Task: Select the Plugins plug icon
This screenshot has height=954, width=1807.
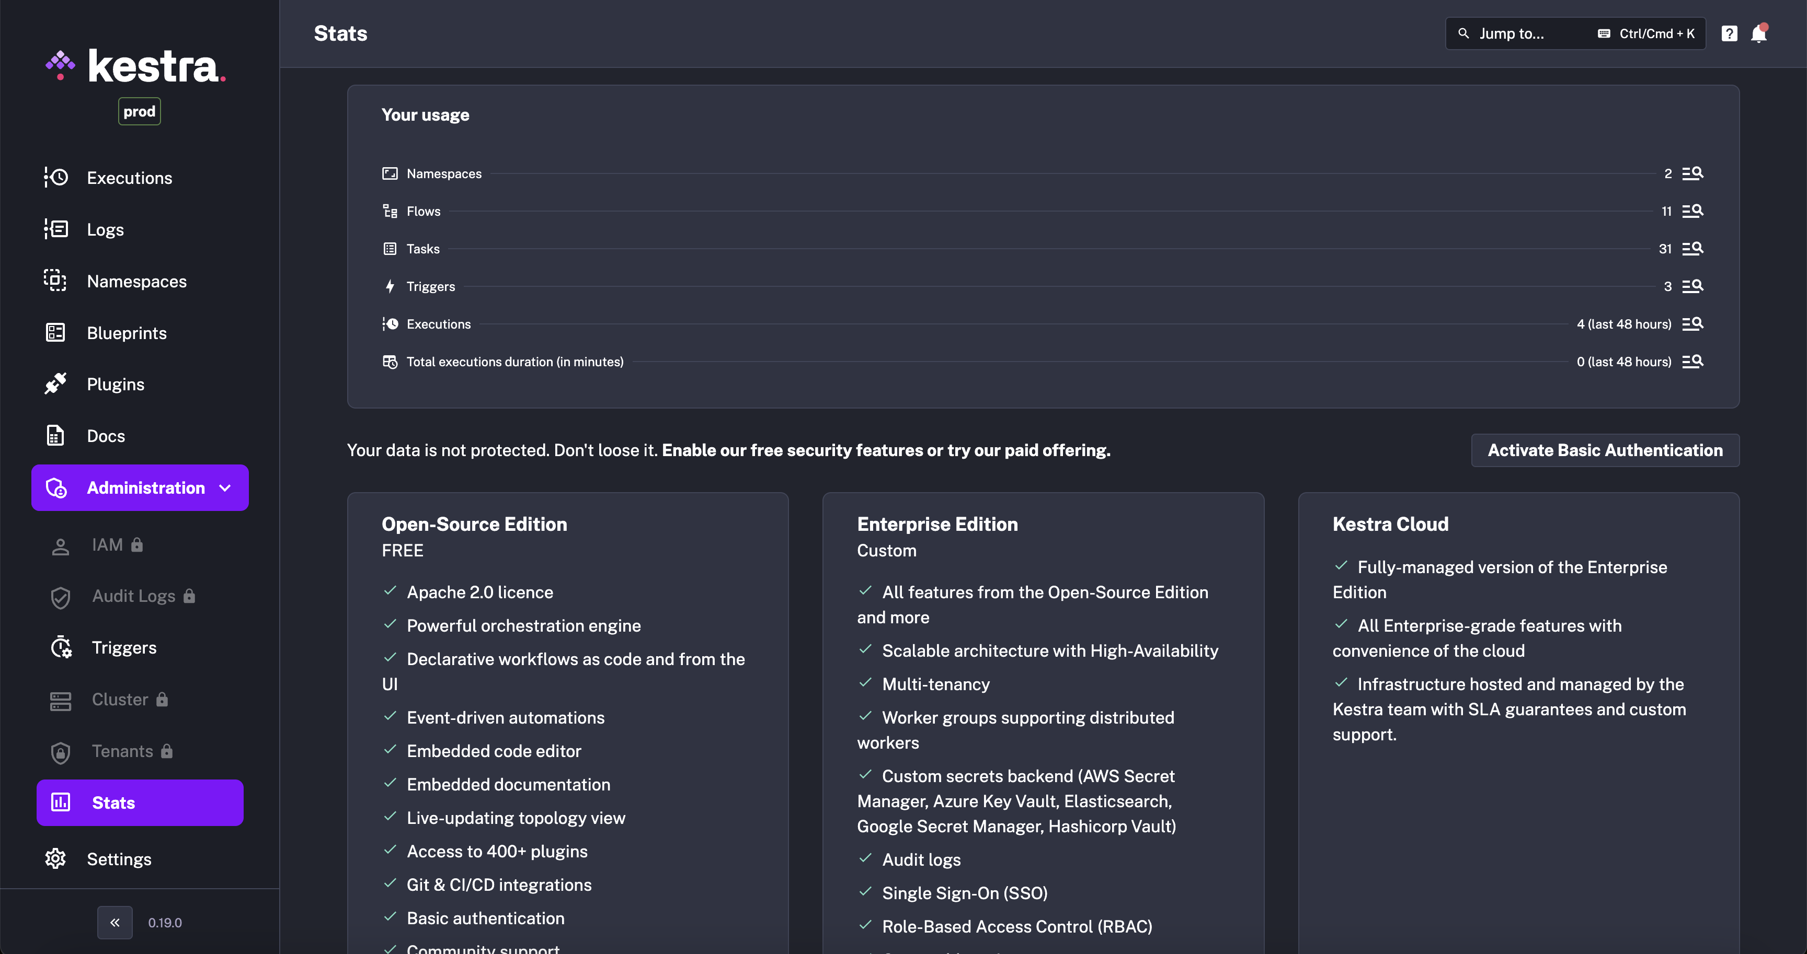Action: pyautogui.click(x=55, y=383)
